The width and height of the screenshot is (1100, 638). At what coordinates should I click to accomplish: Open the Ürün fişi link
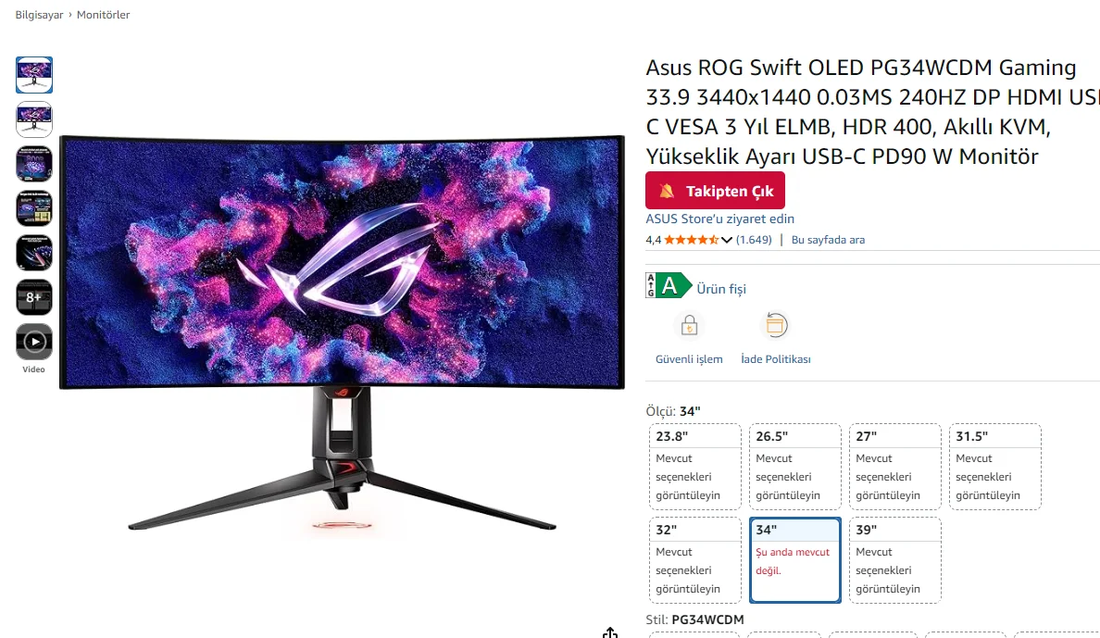[x=721, y=289]
